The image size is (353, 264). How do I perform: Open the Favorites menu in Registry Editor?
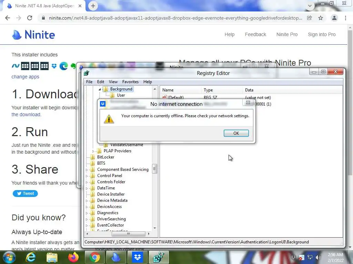pos(130,82)
